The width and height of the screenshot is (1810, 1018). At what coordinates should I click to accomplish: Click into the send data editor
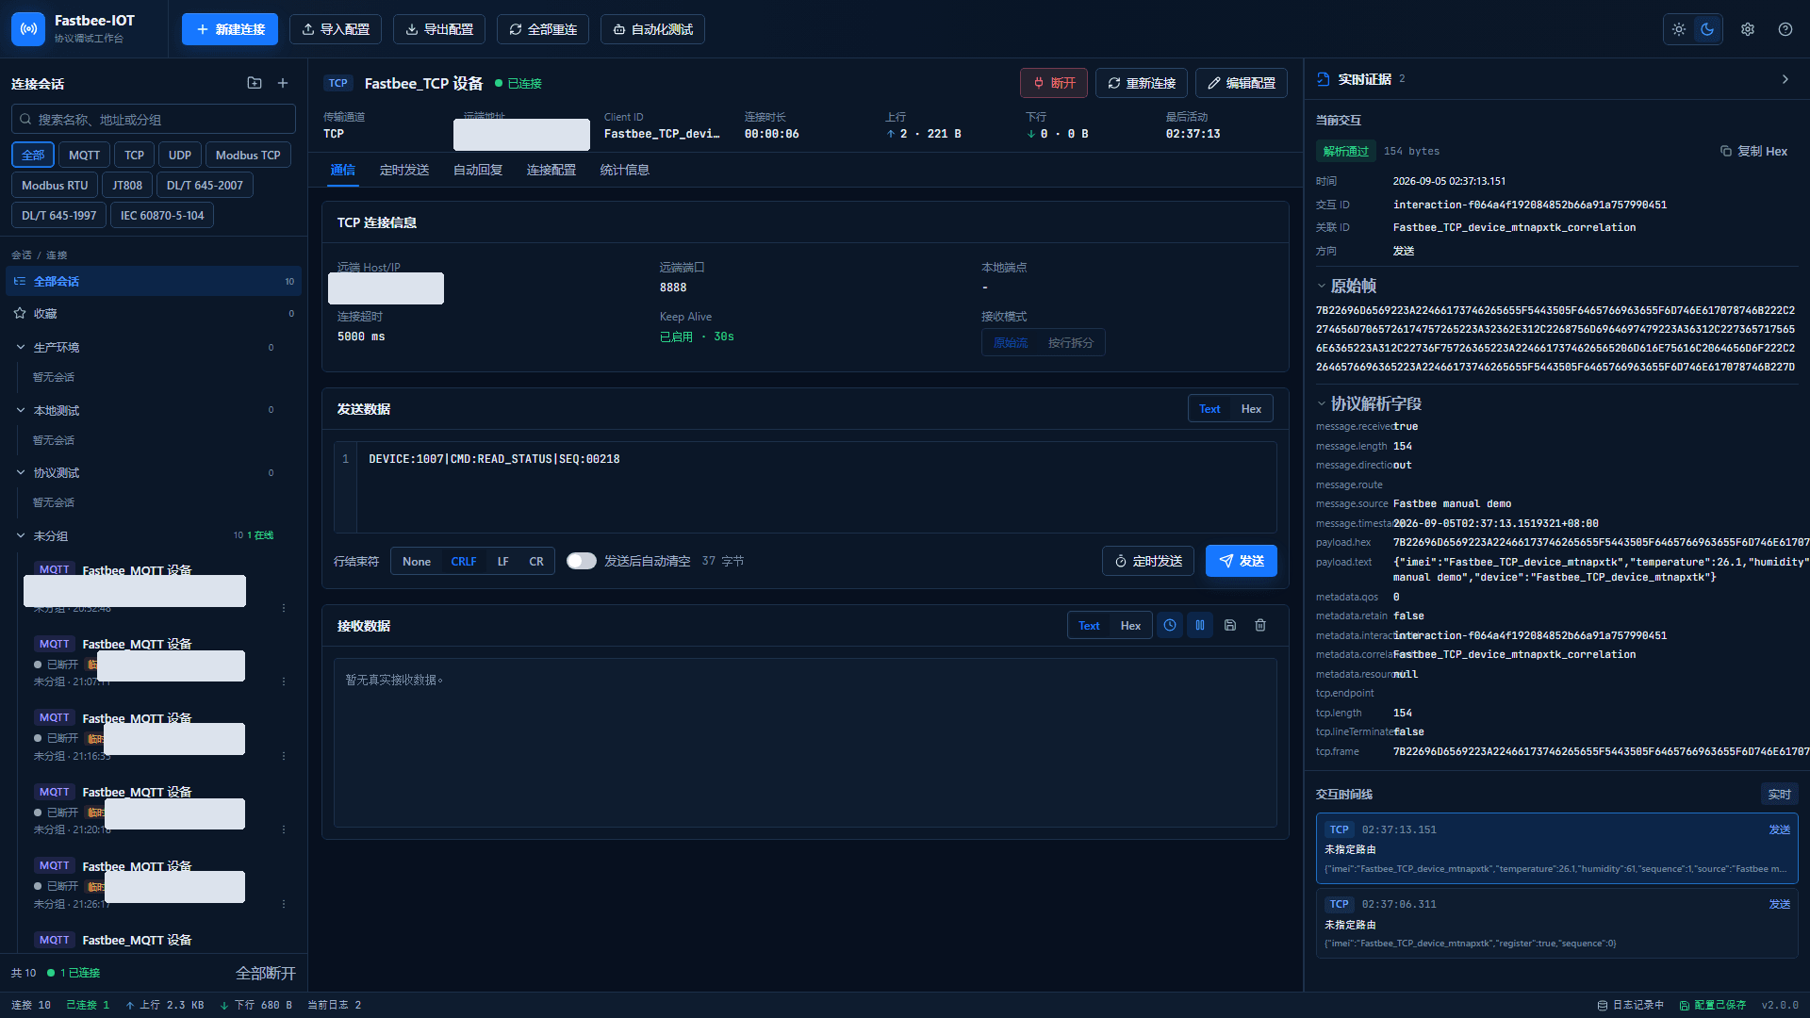(x=805, y=487)
